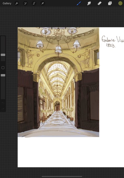This screenshot has height=178, width=124.
Task: Select the Smudge tool
Action: click(x=89, y=3)
